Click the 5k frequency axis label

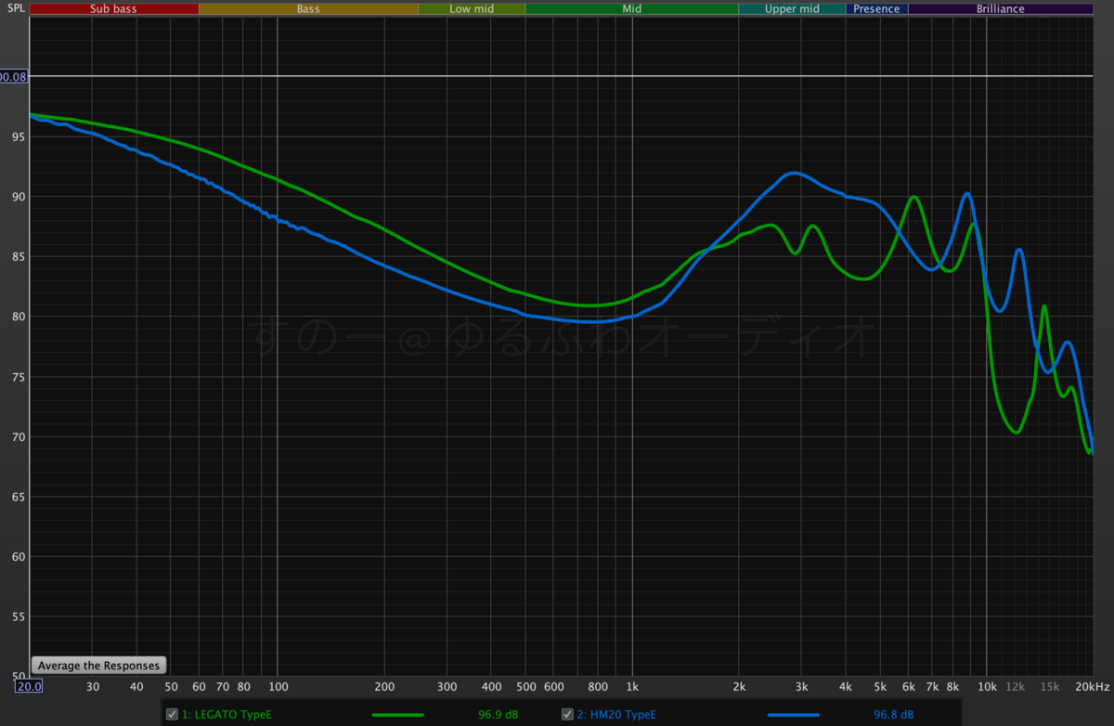[880, 687]
